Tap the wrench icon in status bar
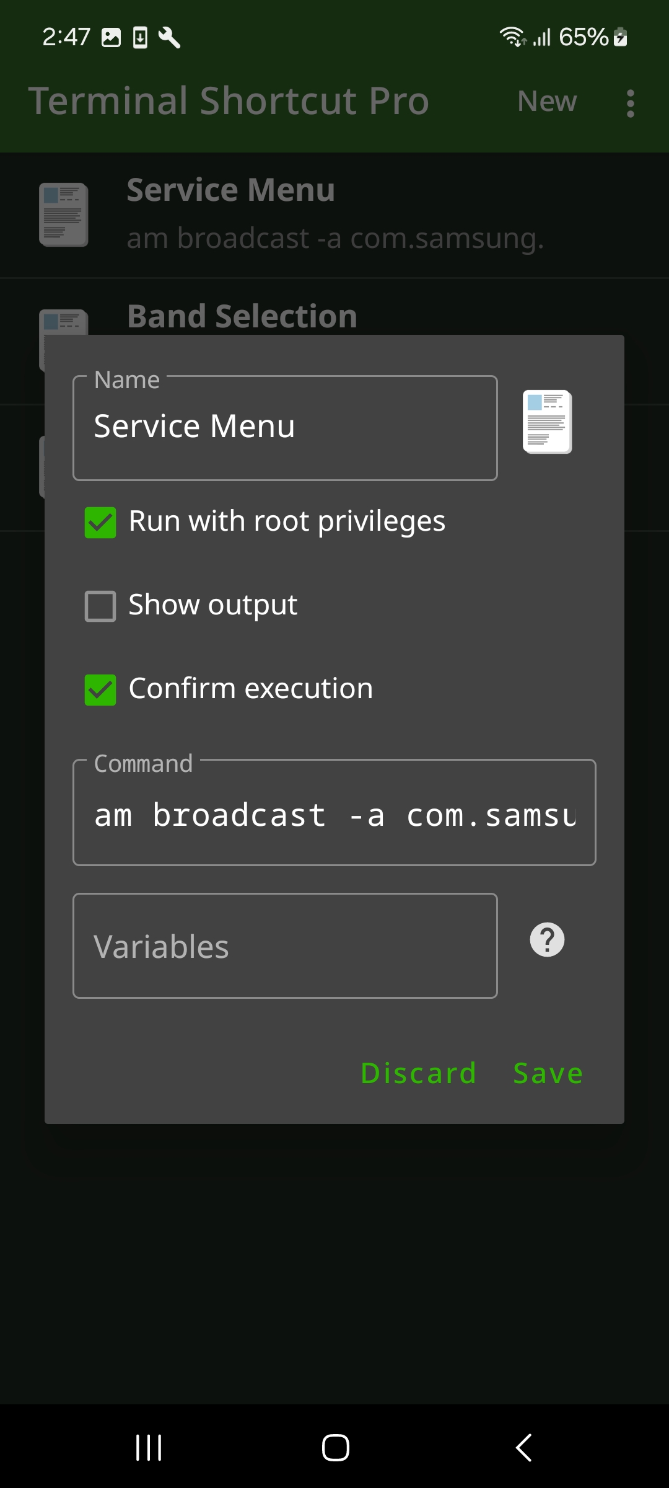Screen dimensions: 669x1488 [169, 38]
